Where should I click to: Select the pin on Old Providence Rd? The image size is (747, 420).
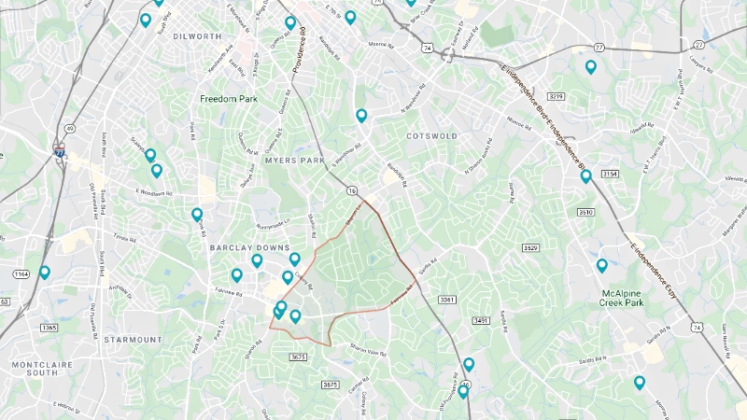pyautogui.click(x=463, y=392)
